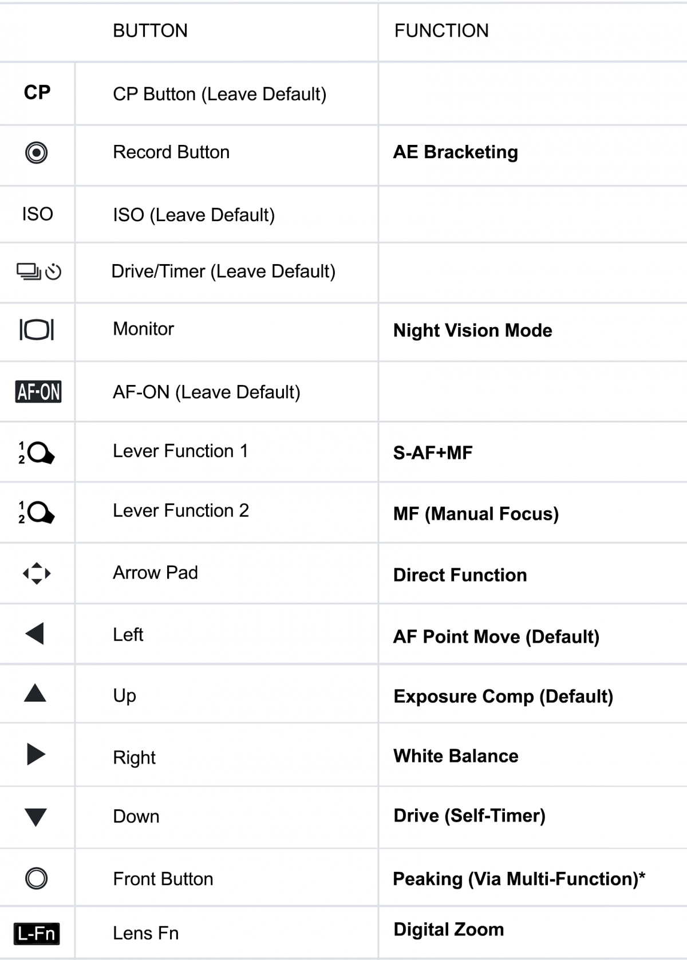The height and width of the screenshot is (960, 687).
Task: Click the CP button icon
Action: point(37,92)
